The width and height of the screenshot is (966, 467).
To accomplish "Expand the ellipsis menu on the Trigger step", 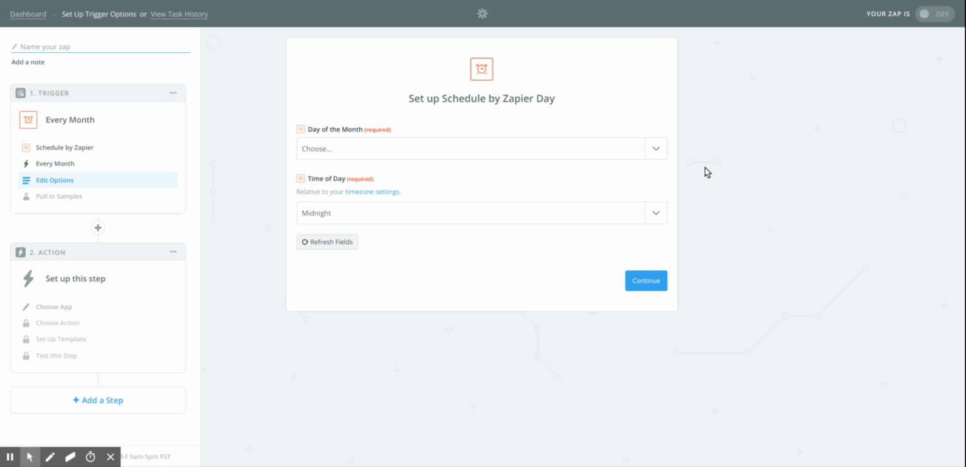I will [172, 92].
